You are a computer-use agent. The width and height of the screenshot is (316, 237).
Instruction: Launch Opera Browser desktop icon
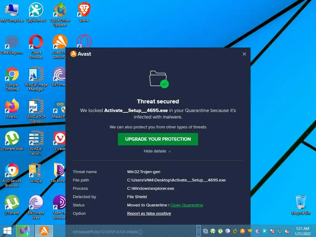36,47
